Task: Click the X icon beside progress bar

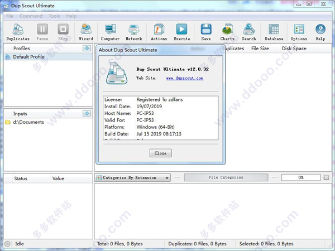Action: pos(326,177)
